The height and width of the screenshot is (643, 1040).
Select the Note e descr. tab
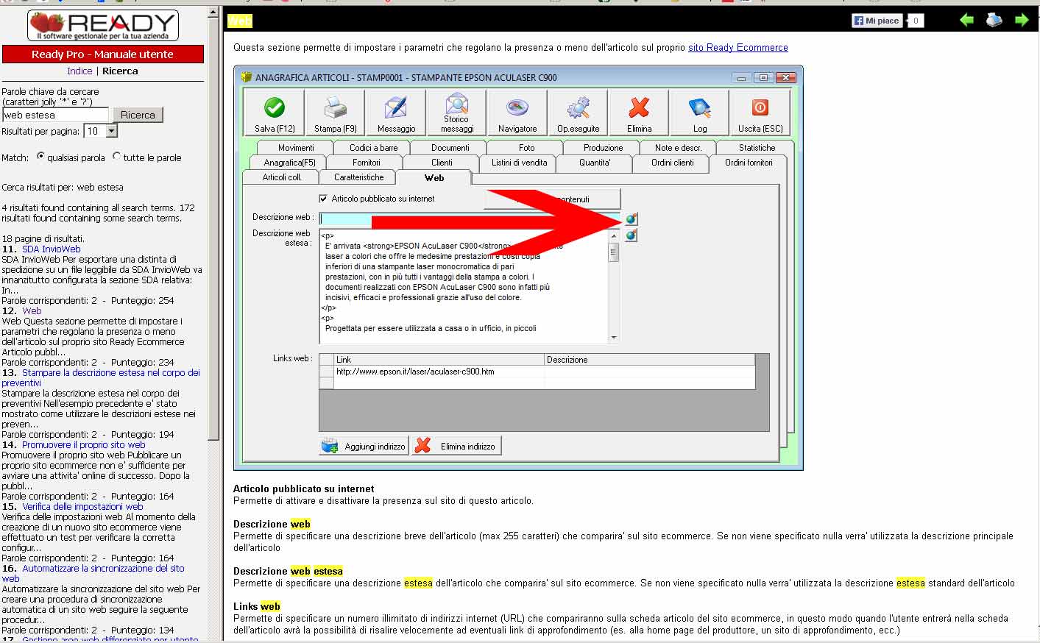(679, 148)
